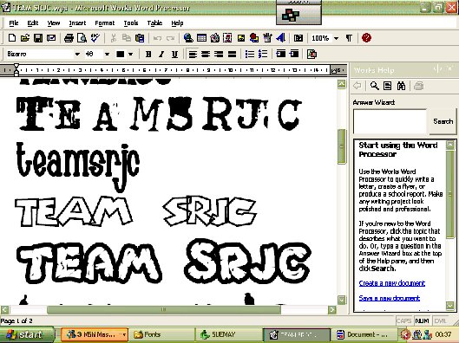The height and width of the screenshot is (343, 459).
Task: Open the 100% zoom dropdown
Action: [x=337, y=38]
